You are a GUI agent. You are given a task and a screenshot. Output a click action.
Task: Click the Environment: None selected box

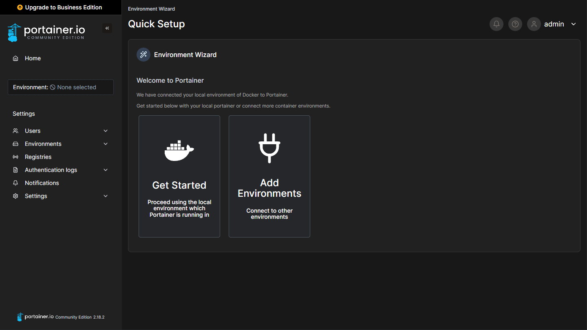[61, 87]
